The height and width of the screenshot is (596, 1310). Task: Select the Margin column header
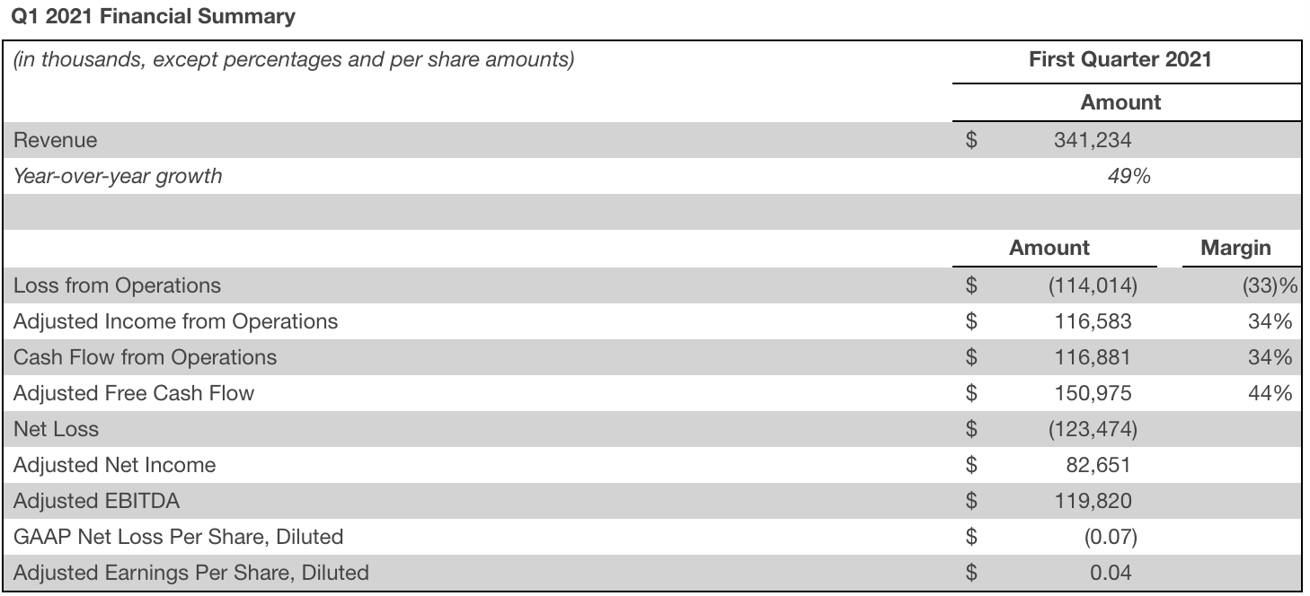point(1235,248)
